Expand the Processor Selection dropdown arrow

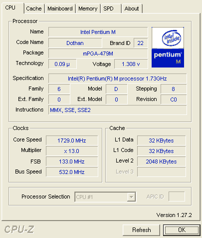131,197
